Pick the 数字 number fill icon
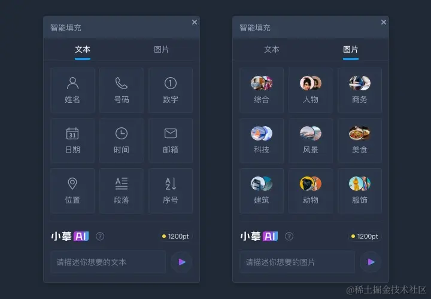 171,90
